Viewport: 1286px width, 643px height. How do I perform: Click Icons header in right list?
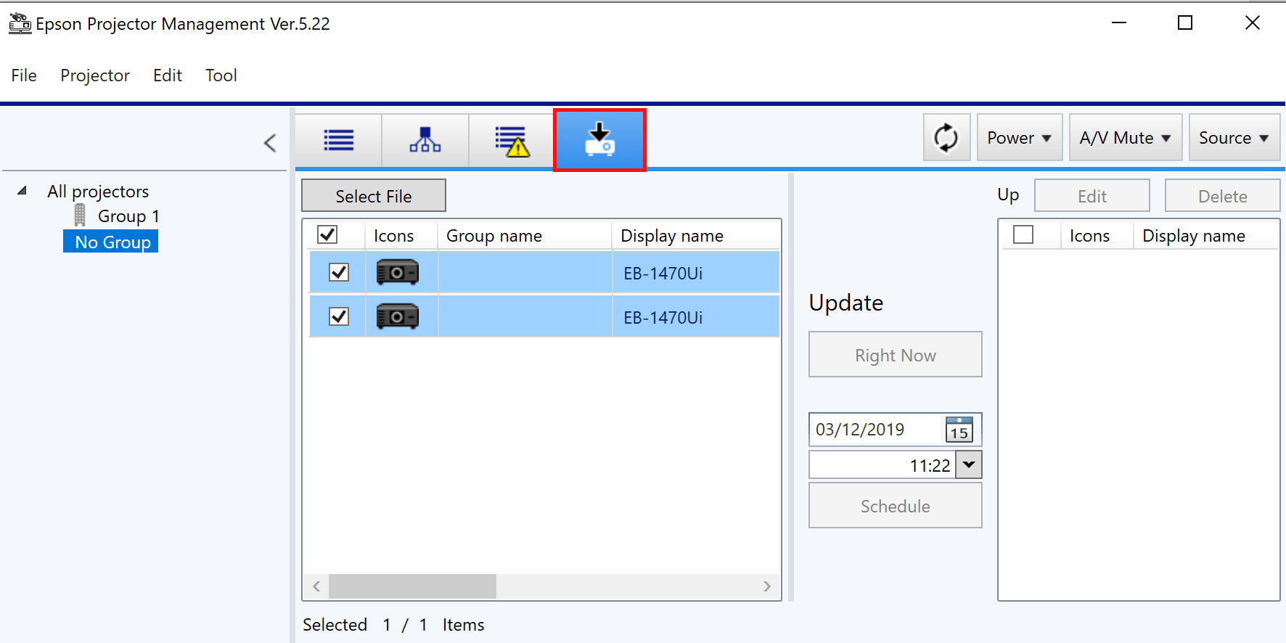(x=1097, y=236)
